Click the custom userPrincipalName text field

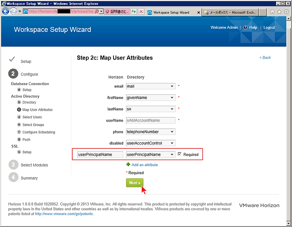click(x=100, y=154)
